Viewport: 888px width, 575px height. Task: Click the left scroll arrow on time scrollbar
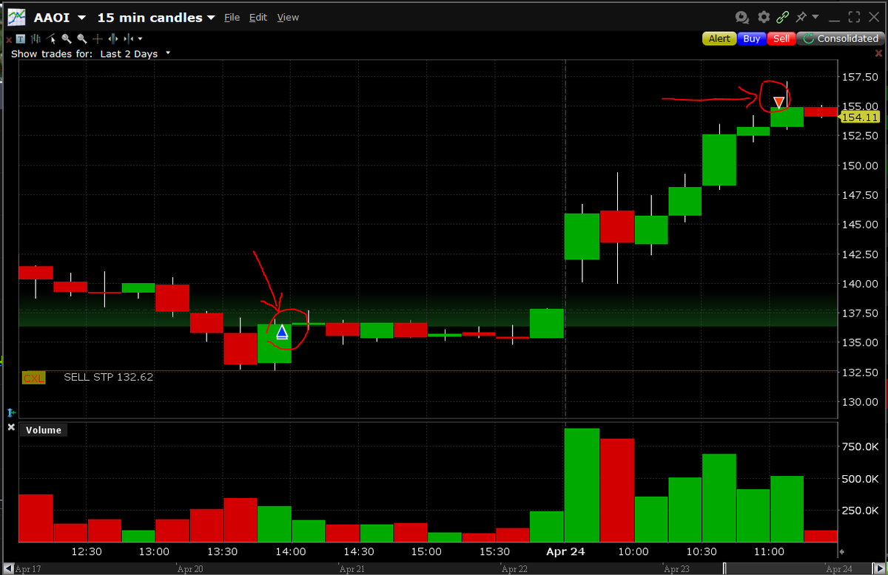pyautogui.click(x=7, y=568)
